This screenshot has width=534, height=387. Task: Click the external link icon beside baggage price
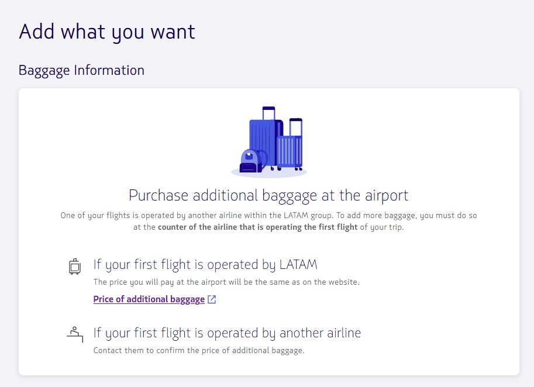click(212, 299)
